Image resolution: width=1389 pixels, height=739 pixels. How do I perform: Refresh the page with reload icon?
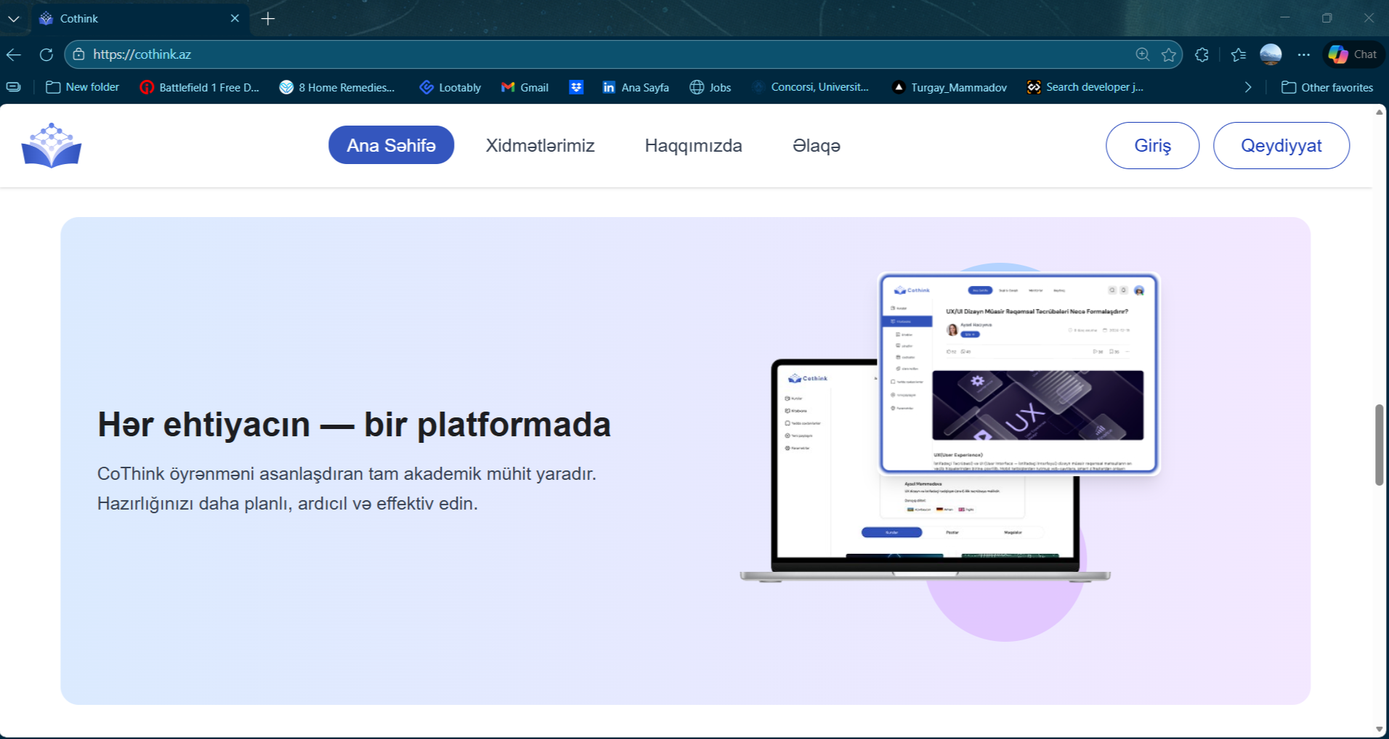coord(46,54)
